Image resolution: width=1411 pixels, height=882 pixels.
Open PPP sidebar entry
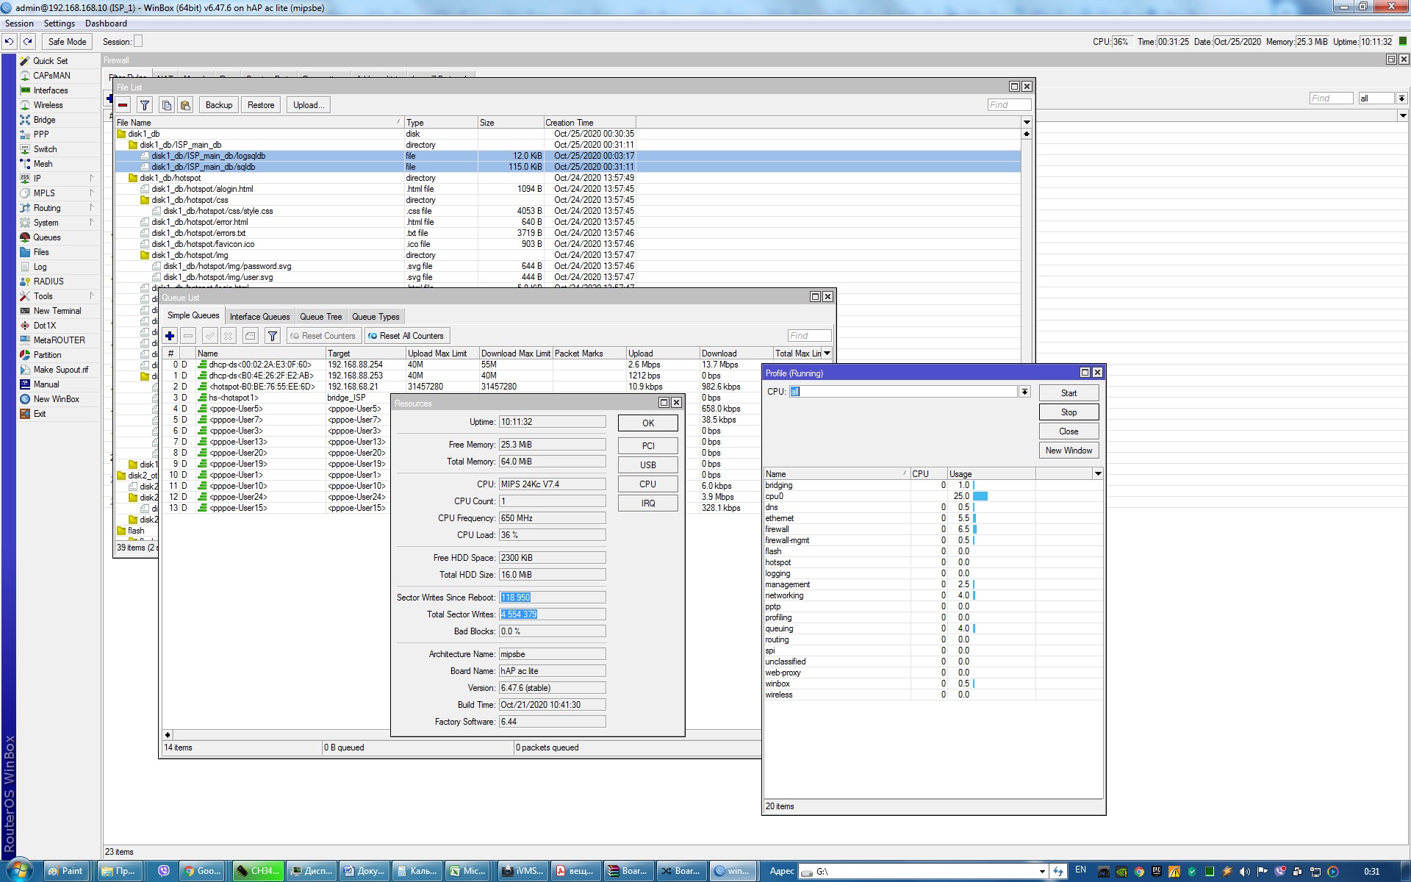pyautogui.click(x=41, y=135)
